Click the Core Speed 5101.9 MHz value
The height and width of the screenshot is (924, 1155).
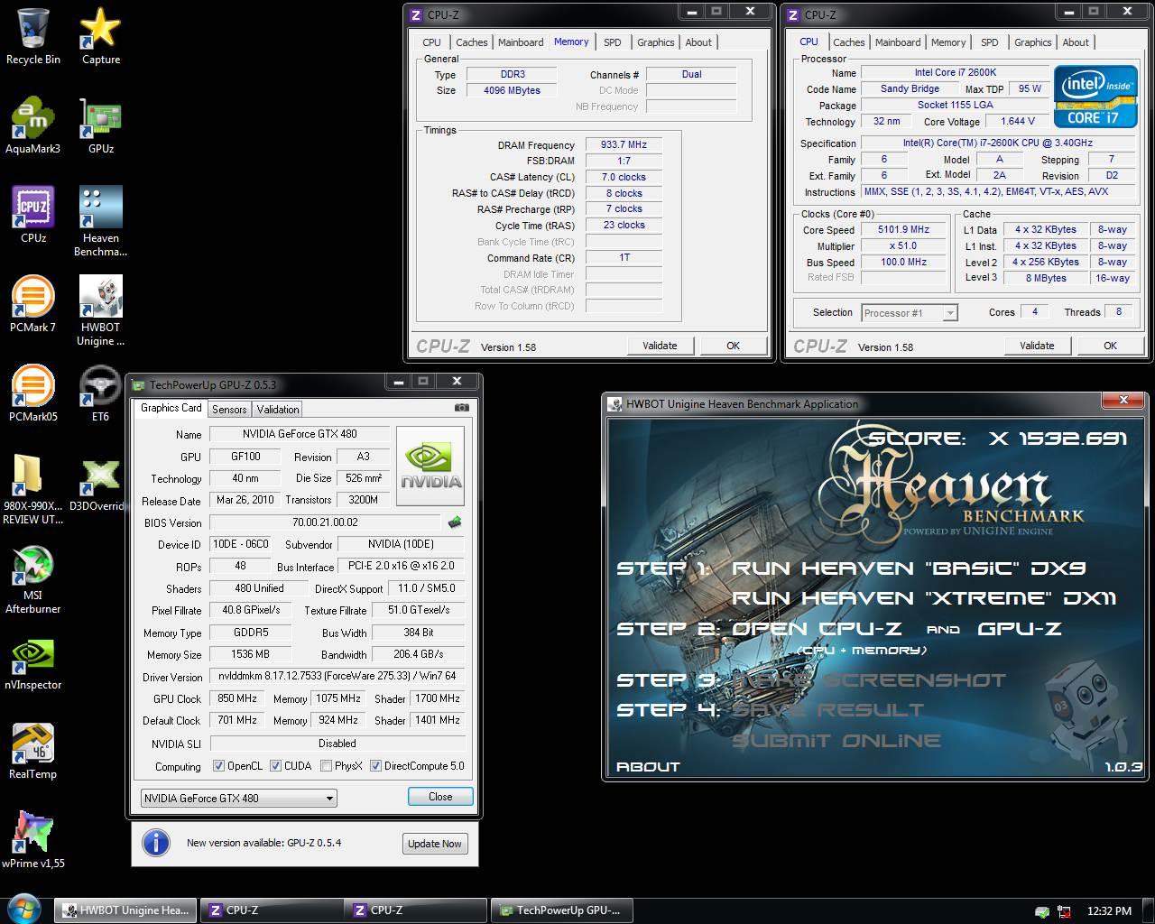903,230
